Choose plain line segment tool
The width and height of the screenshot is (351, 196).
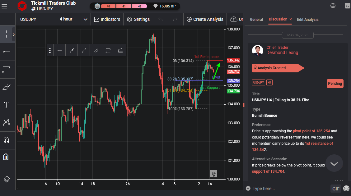pyautogui.click(x=84, y=51)
